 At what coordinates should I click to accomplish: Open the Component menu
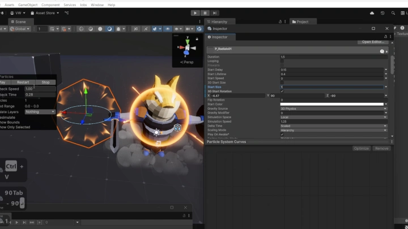(x=50, y=5)
